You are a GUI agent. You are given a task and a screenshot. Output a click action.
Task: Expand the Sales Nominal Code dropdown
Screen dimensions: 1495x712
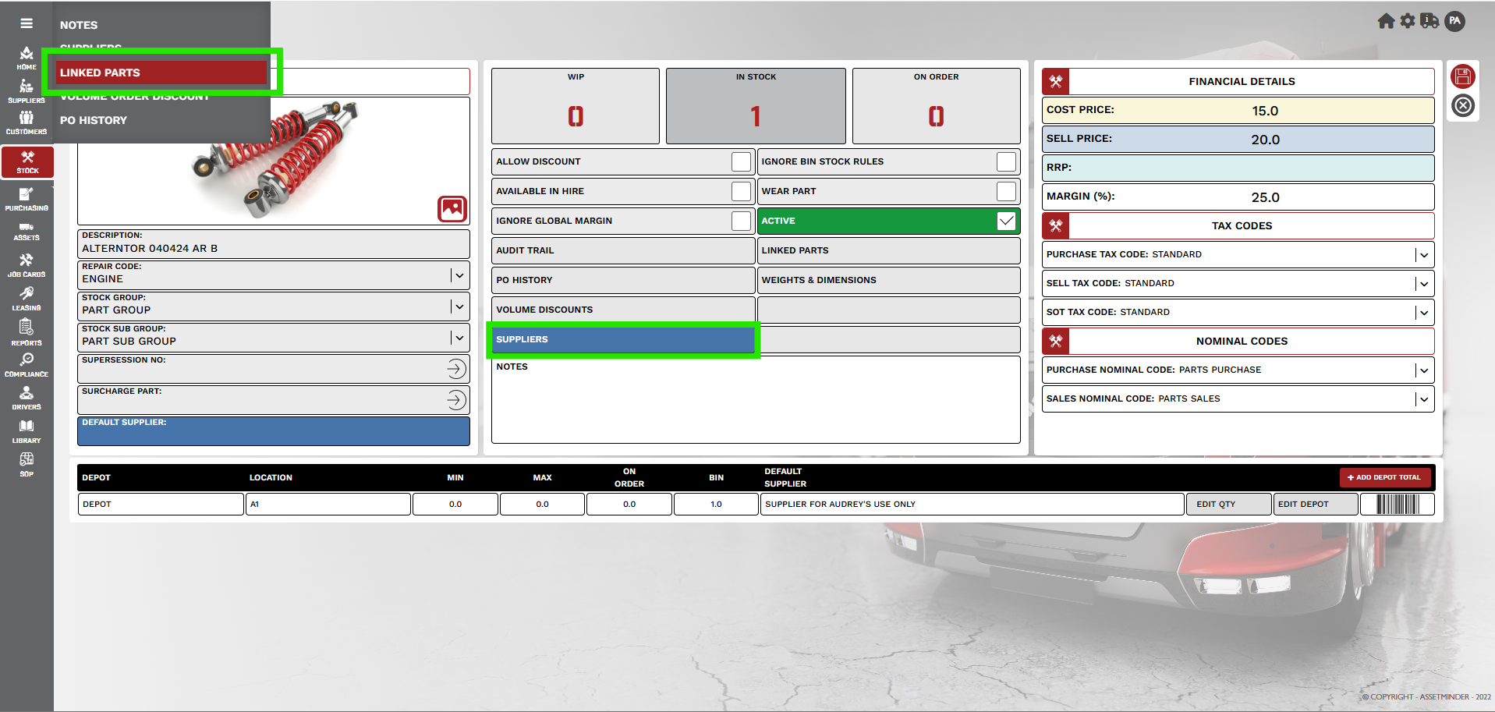tap(1423, 399)
